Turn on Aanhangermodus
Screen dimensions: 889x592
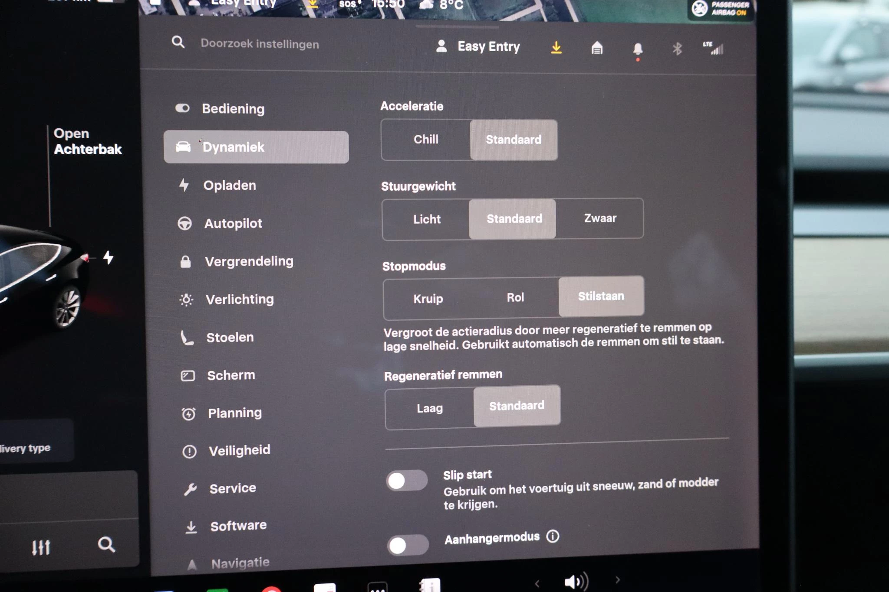click(x=406, y=545)
